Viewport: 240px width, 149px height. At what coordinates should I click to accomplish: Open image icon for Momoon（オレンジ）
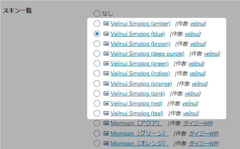click(106, 143)
